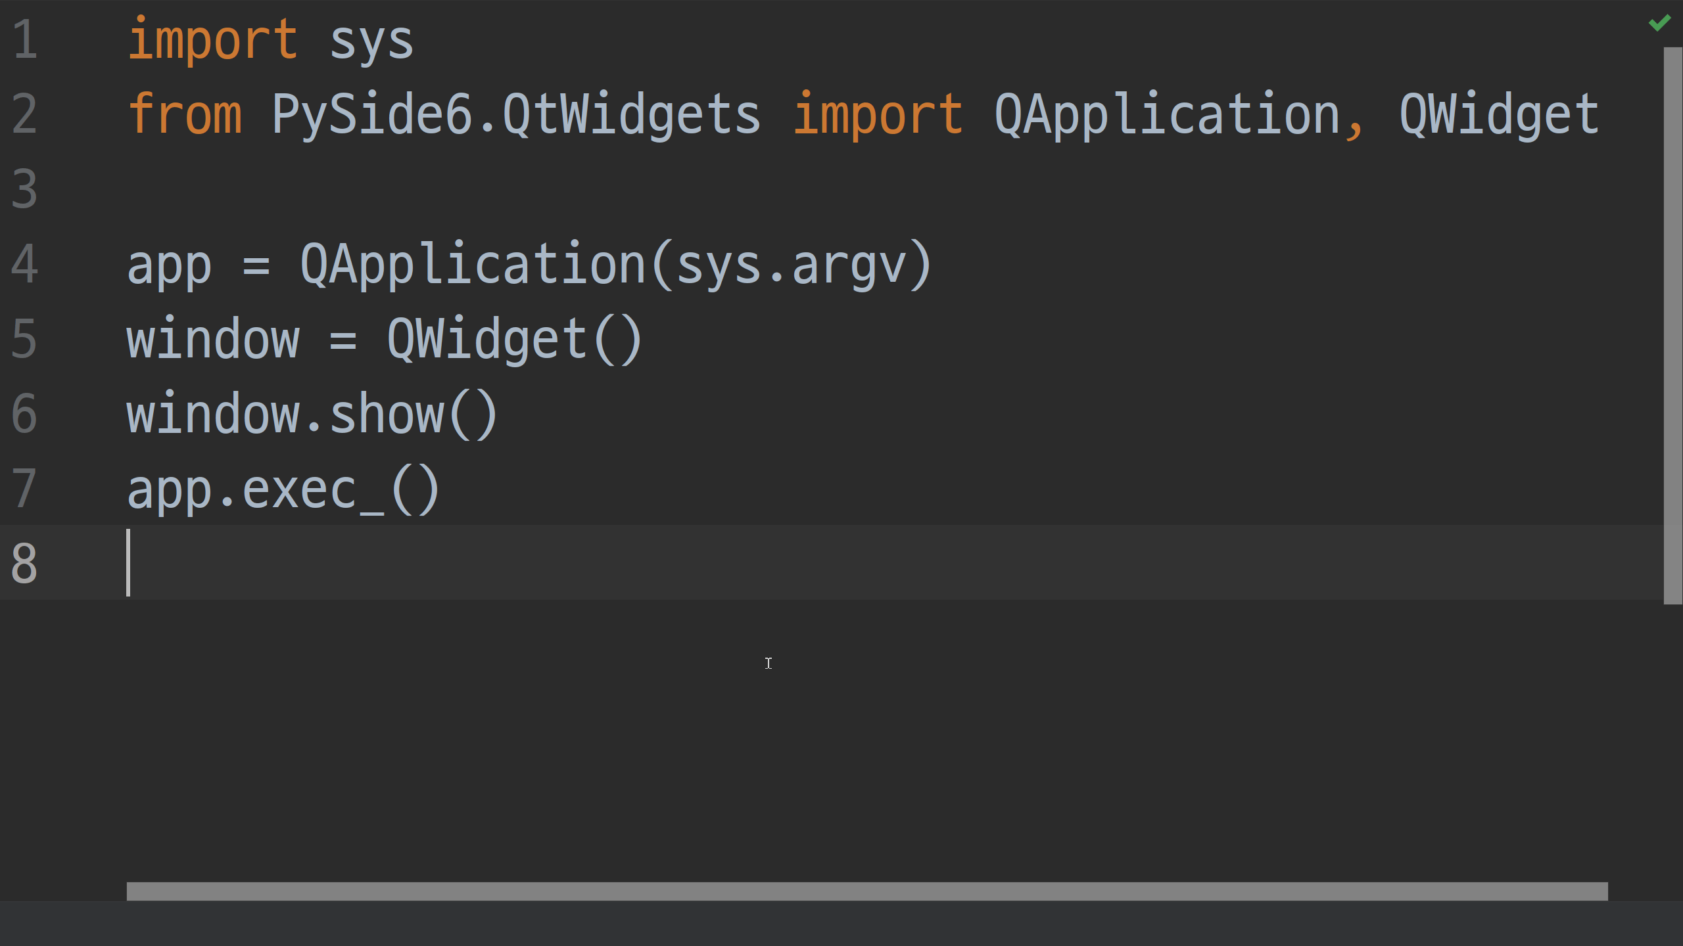This screenshot has width=1683, height=946.
Task: Click line number 4 in gutter
Action: [25, 264]
